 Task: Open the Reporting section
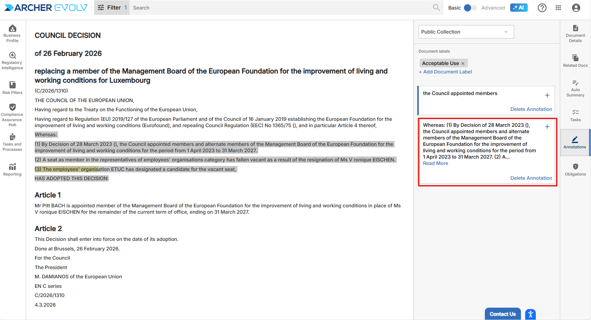(x=12, y=169)
